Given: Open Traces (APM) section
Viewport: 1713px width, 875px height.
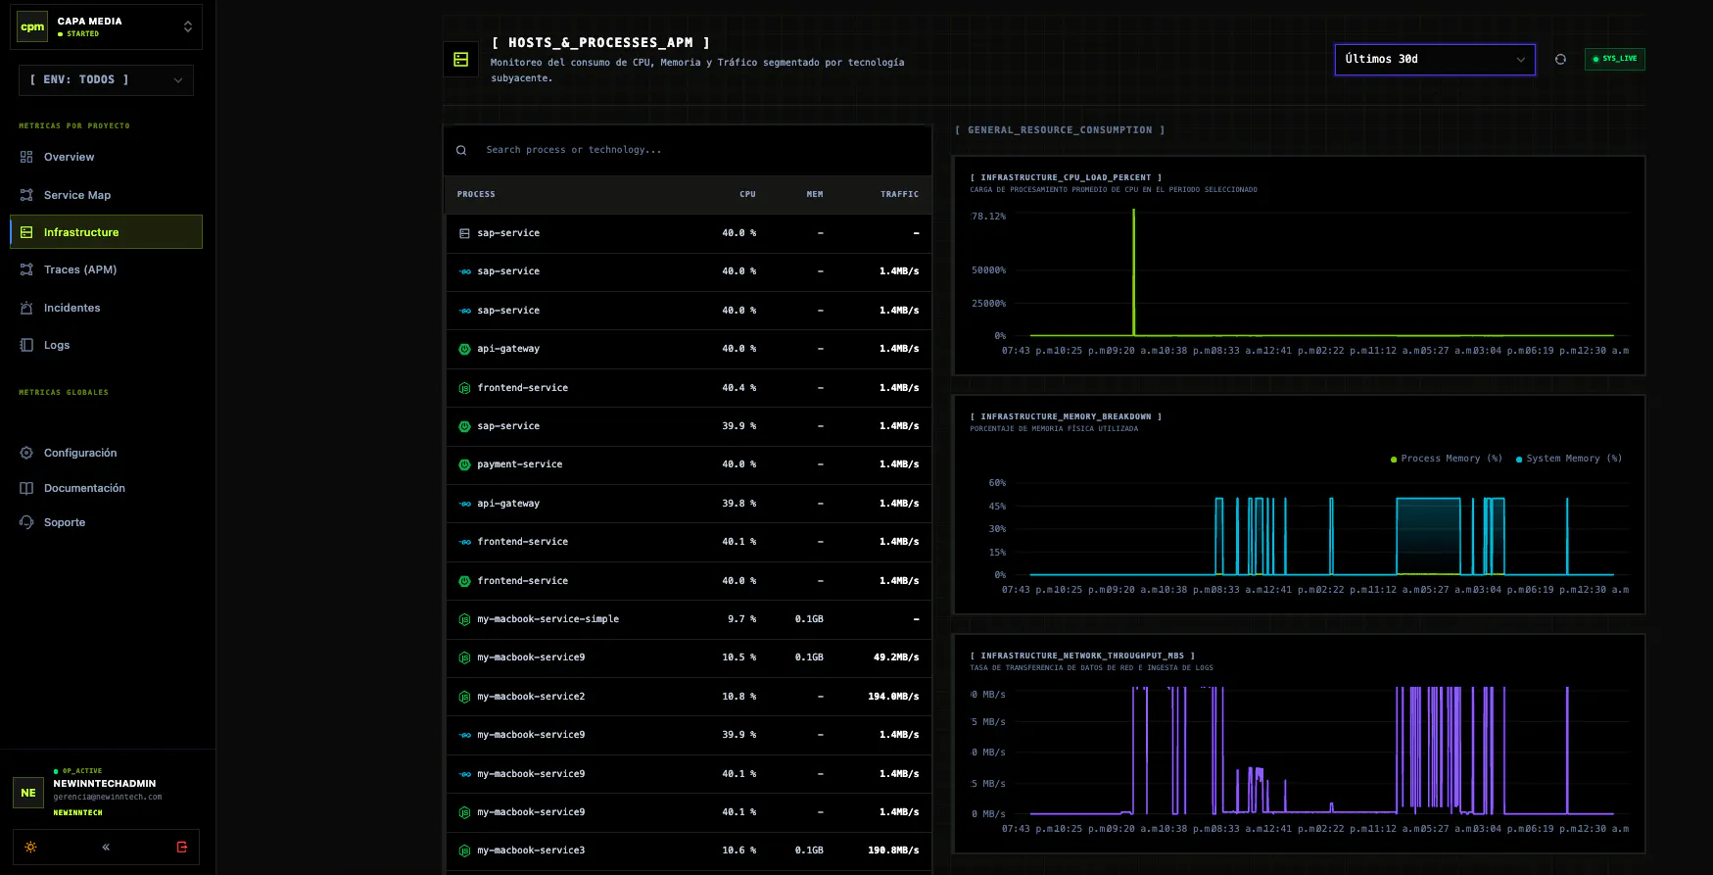Looking at the screenshot, I should pos(106,269).
